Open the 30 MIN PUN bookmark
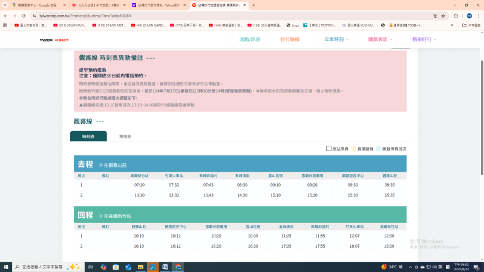 (x=70, y=25)
